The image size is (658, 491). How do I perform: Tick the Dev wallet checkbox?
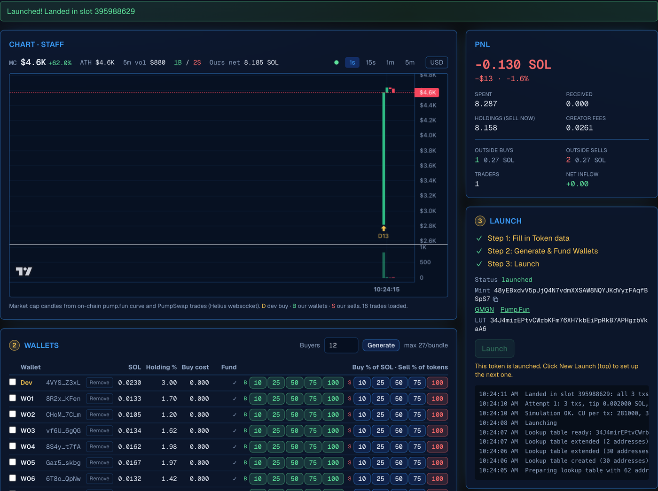[x=13, y=382]
